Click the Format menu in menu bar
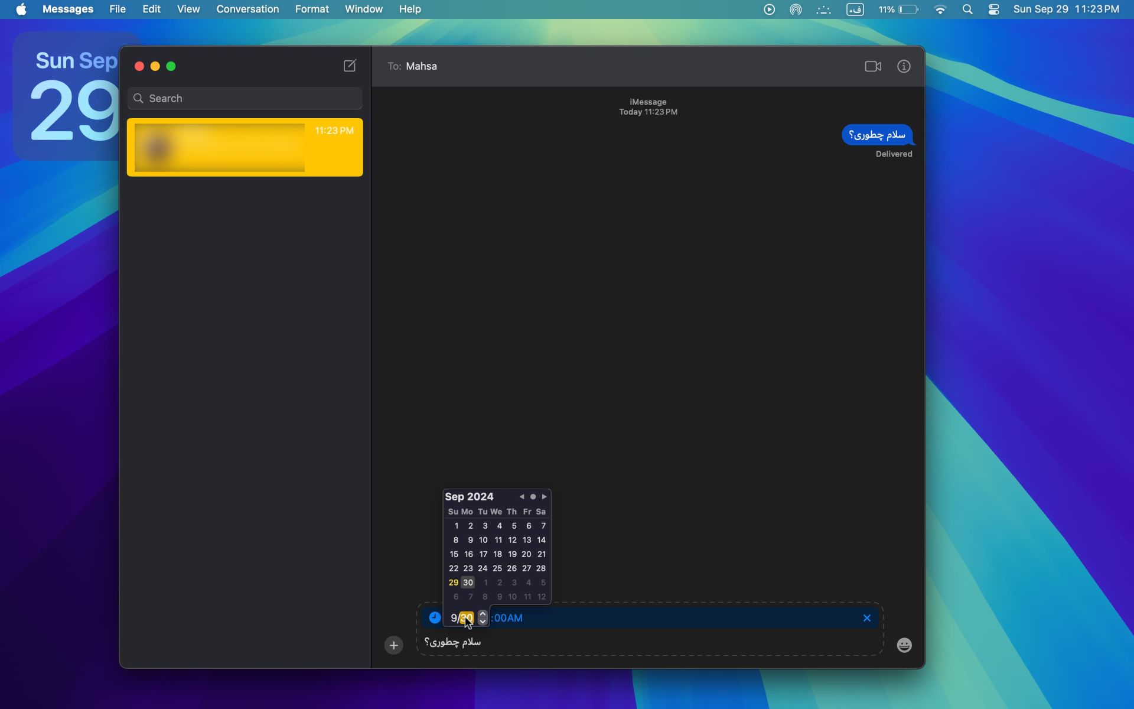 pos(311,9)
